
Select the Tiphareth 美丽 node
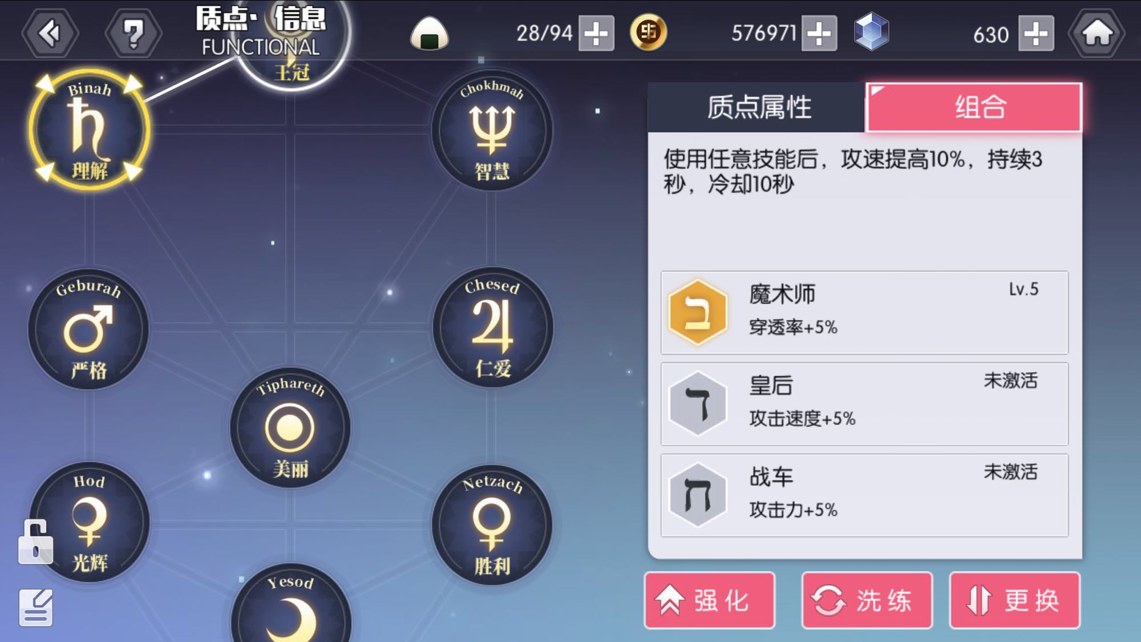(x=290, y=427)
